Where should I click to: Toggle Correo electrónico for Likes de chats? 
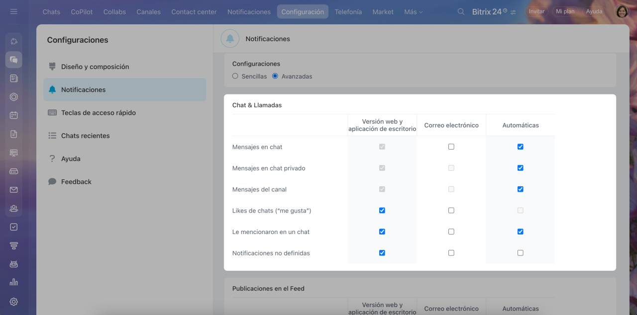451,210
